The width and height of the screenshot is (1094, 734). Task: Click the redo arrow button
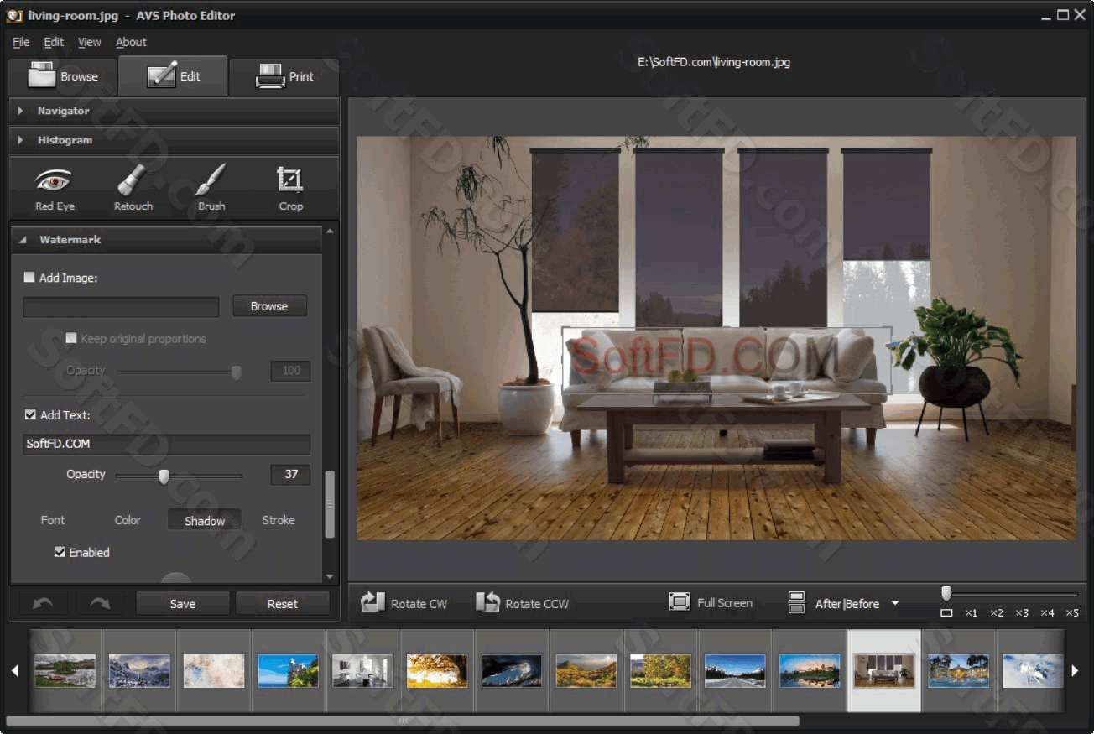[100, 603]
